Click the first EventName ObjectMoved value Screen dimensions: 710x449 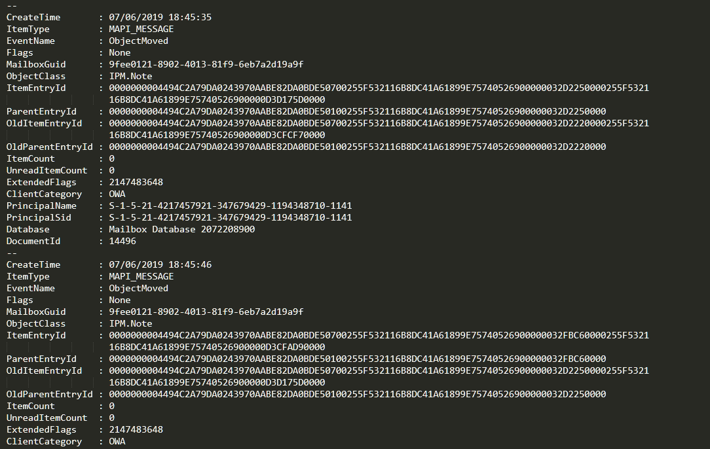point(139,41)
